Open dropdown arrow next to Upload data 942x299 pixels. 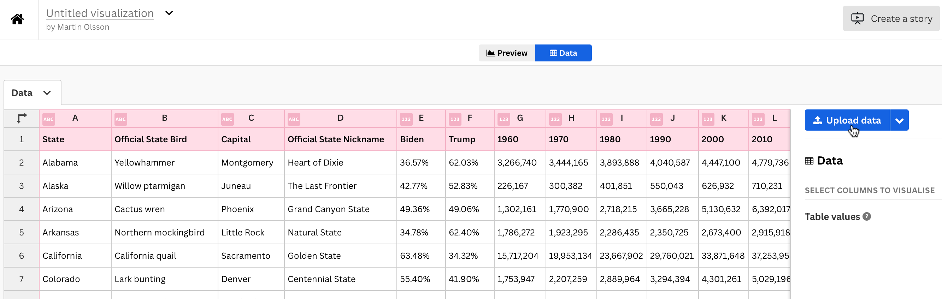click(899, 120)
